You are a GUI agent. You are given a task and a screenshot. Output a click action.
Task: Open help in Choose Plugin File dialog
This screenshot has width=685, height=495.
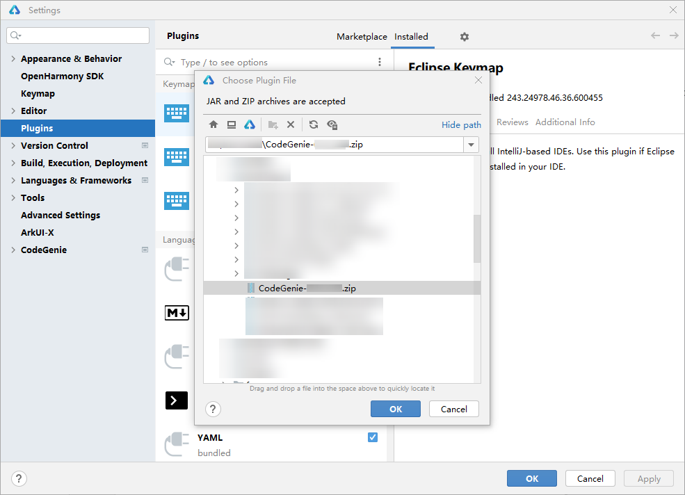tap(213, 409)
